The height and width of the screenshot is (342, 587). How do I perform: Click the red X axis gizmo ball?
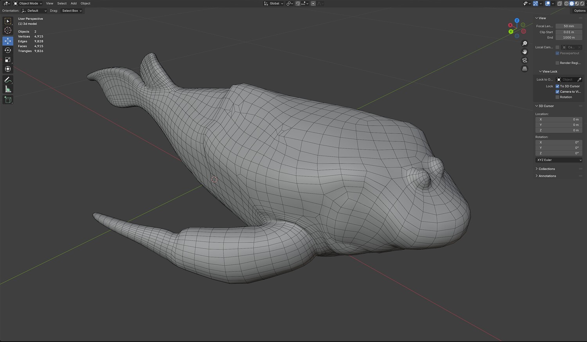[510, 25]
